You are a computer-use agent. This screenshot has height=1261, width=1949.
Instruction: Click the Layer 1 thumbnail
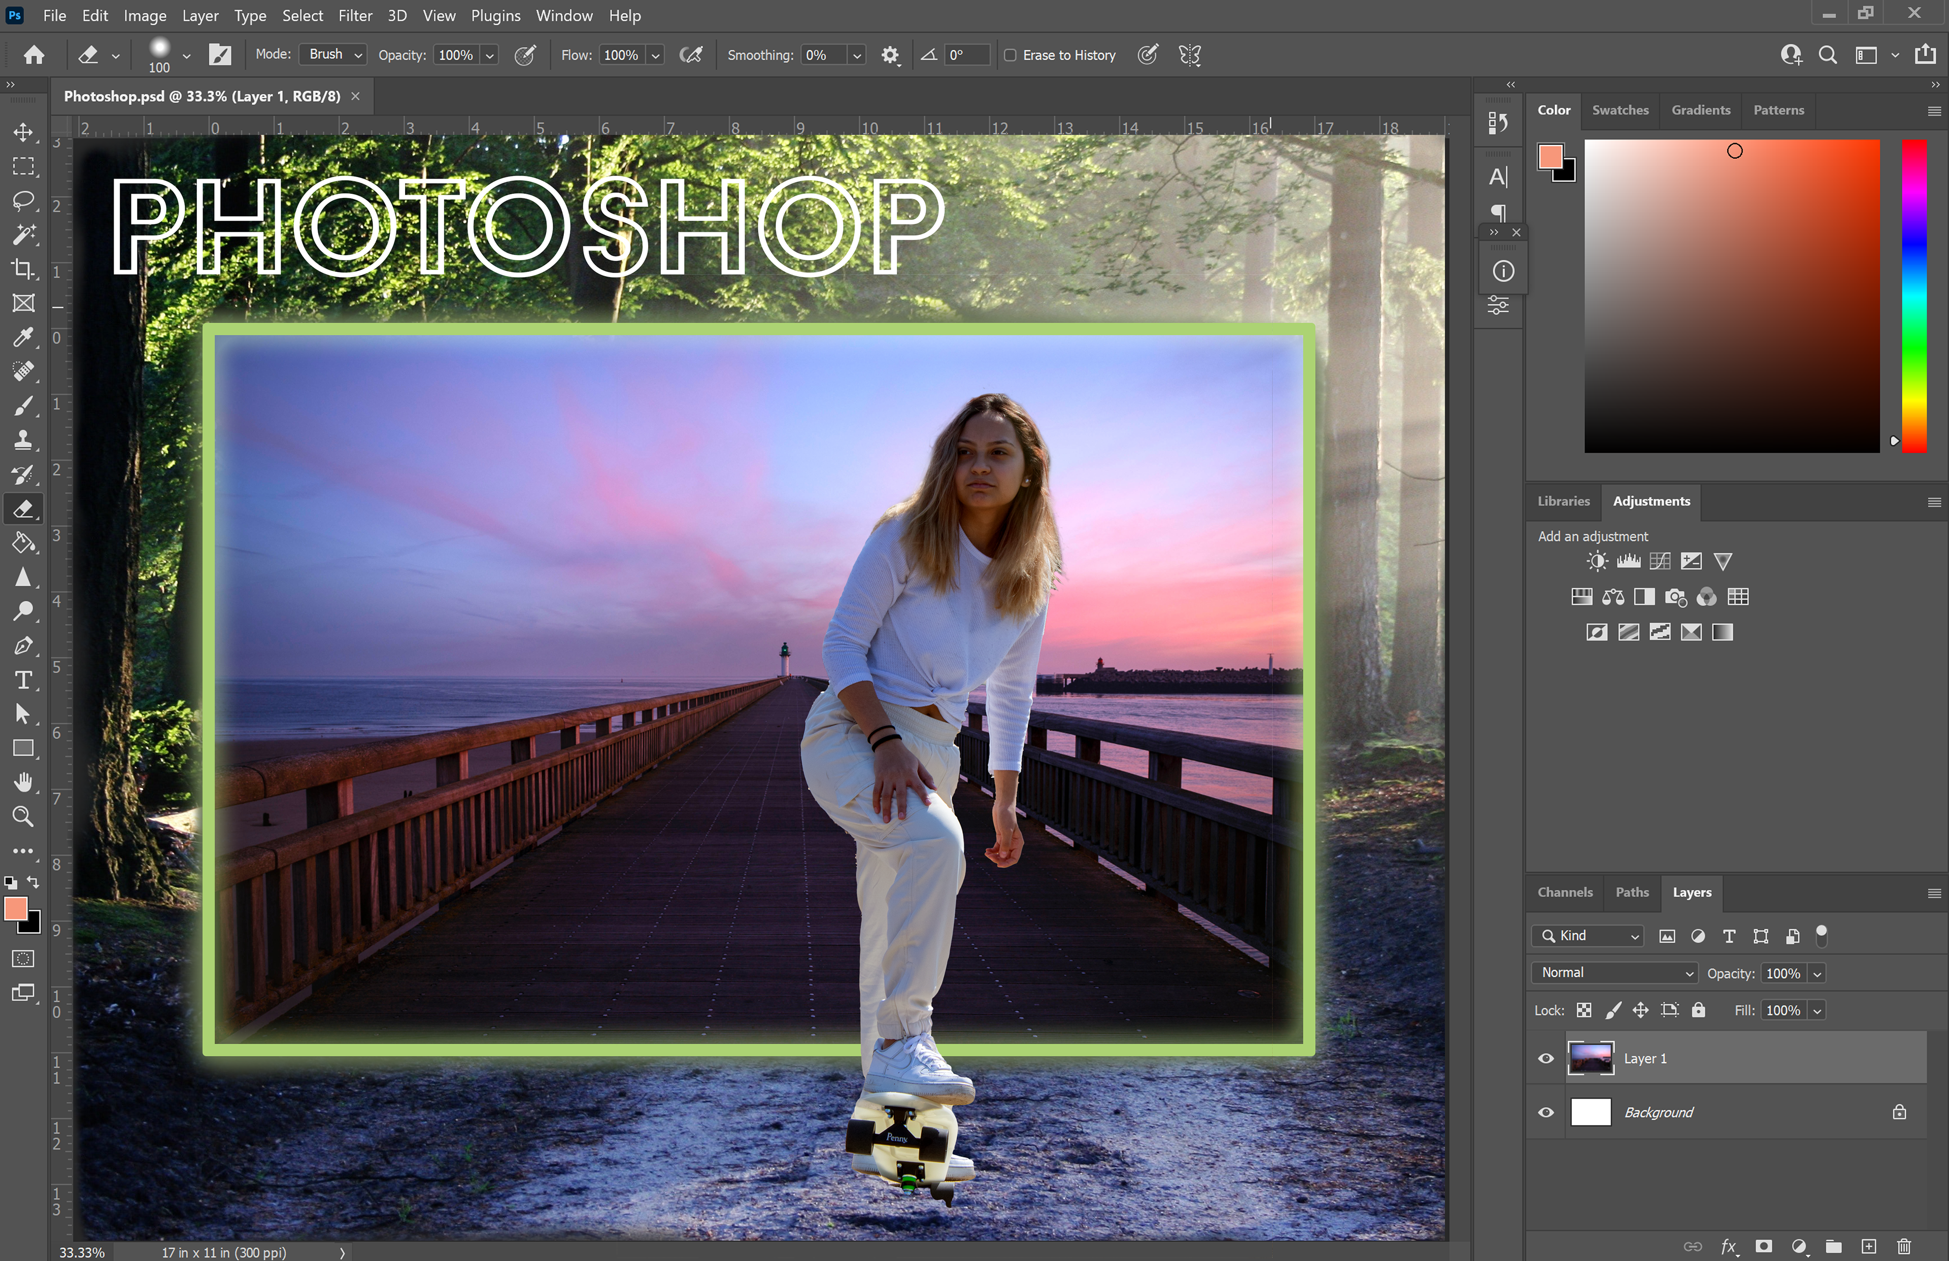point(1590,1058)
